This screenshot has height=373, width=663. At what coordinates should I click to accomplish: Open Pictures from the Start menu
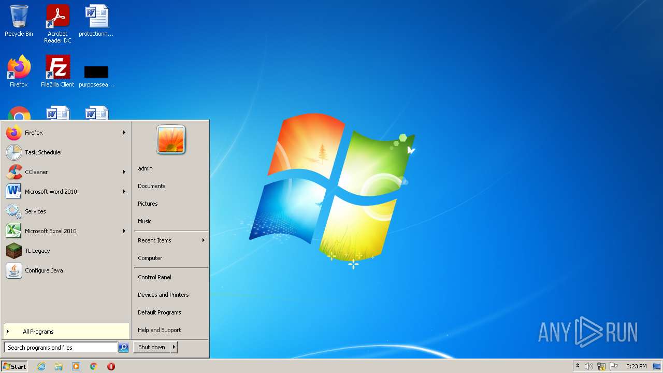point(148,204)
